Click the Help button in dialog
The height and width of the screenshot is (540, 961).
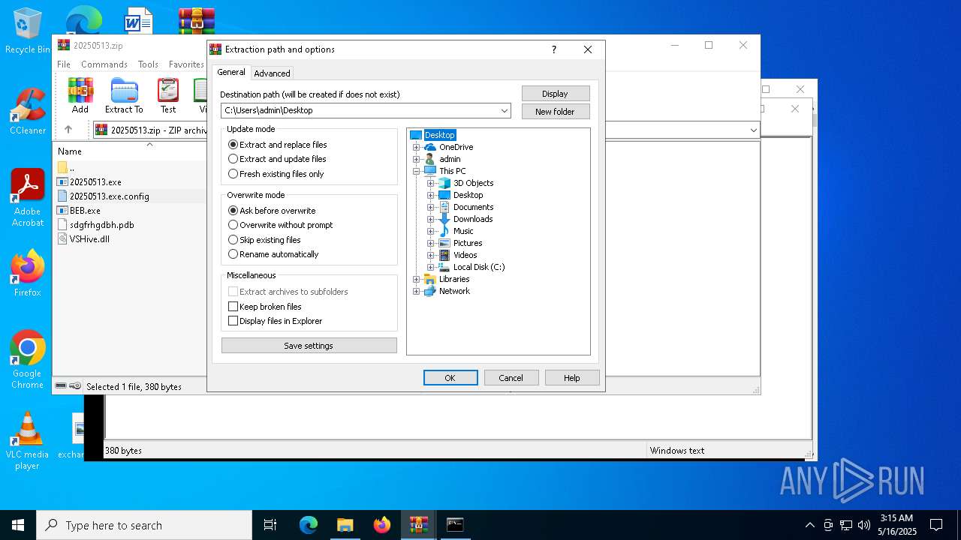click(x=572, y=378)
